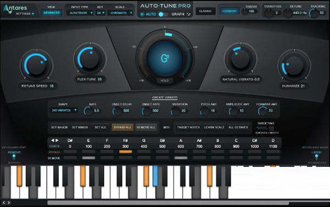Enable Classic mode
330x207 pixels.
tap(205, 11)
